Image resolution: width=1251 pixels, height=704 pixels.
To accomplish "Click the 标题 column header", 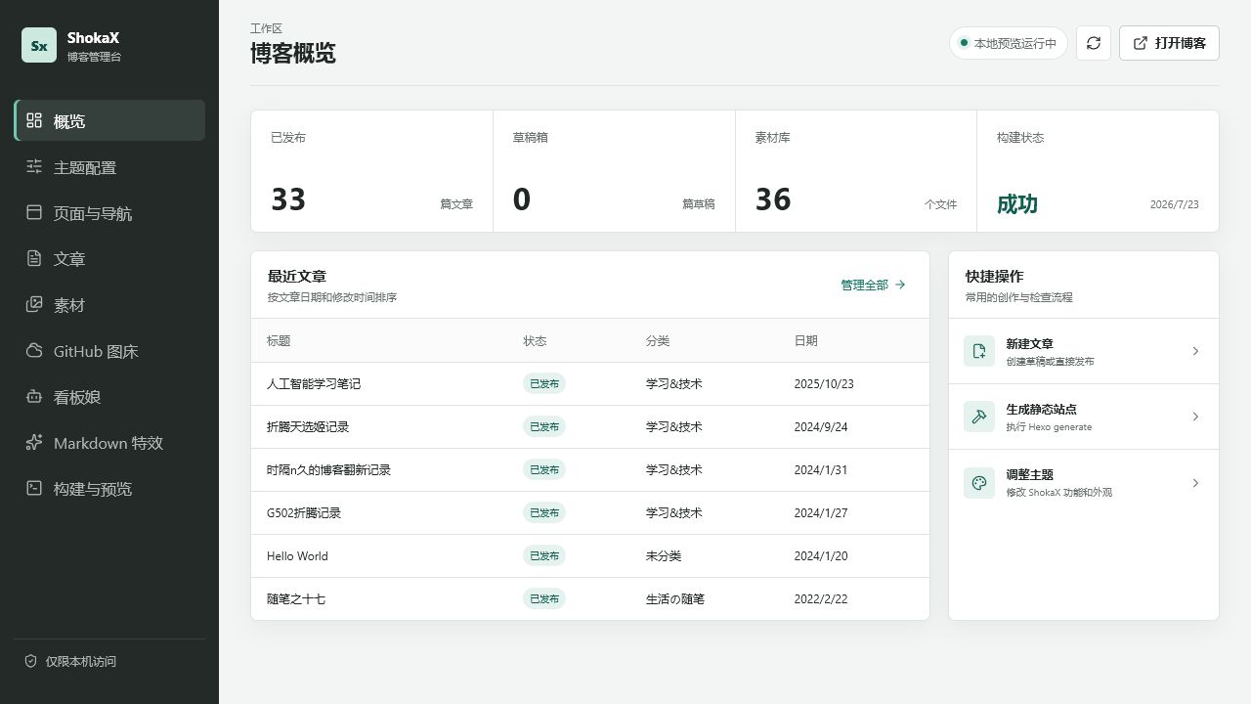I will click(279, 340).
